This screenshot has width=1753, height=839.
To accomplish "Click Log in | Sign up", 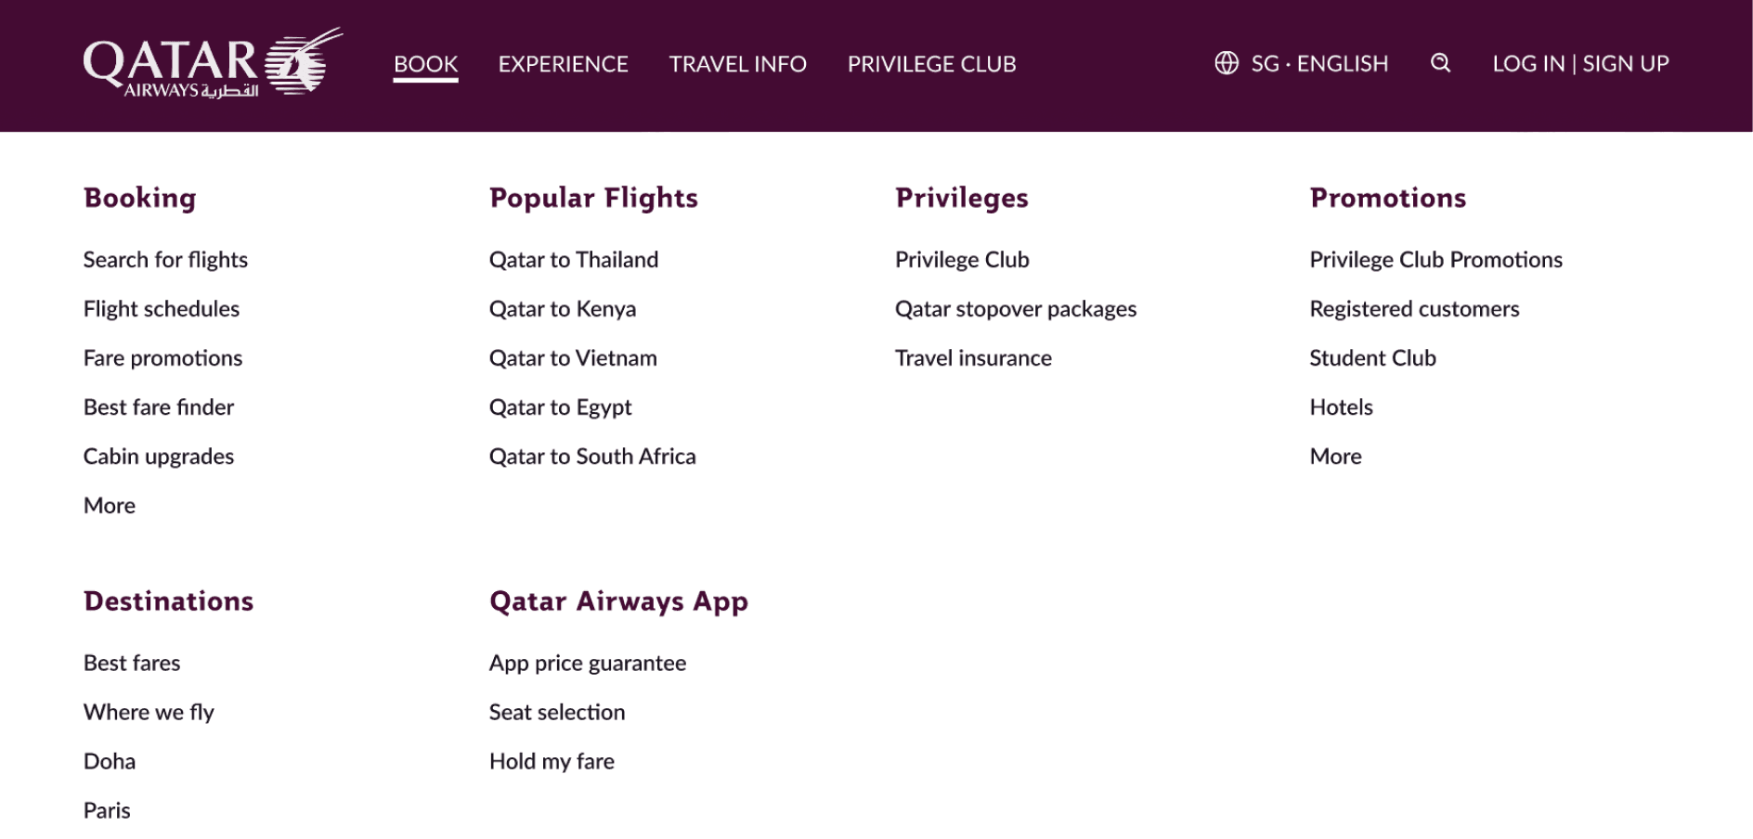I will (x=1580, y=64).
